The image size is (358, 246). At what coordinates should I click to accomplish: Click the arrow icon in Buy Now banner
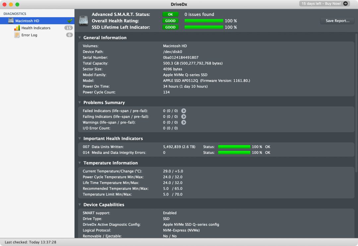pos(345,3)
